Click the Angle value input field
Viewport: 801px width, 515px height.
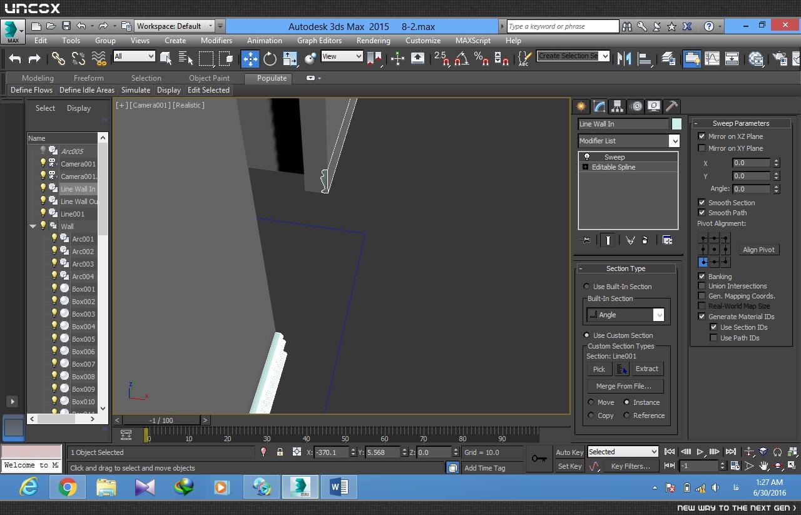[752, 188]
